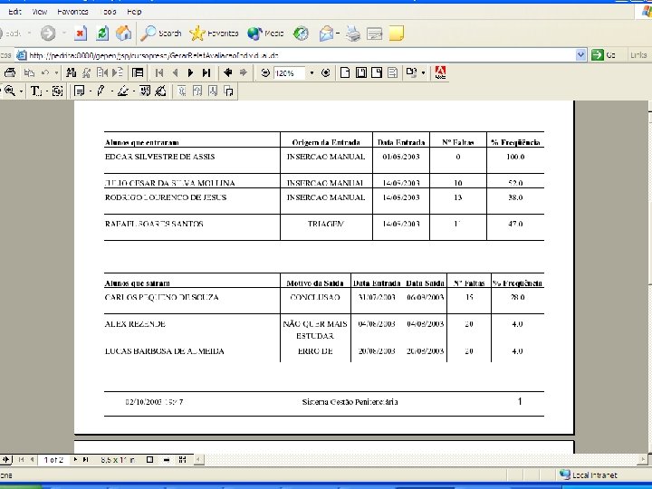Go to next page arrow in Acrobat toolbar
This screenshot has height=489, width=652.
pos(190,72)
